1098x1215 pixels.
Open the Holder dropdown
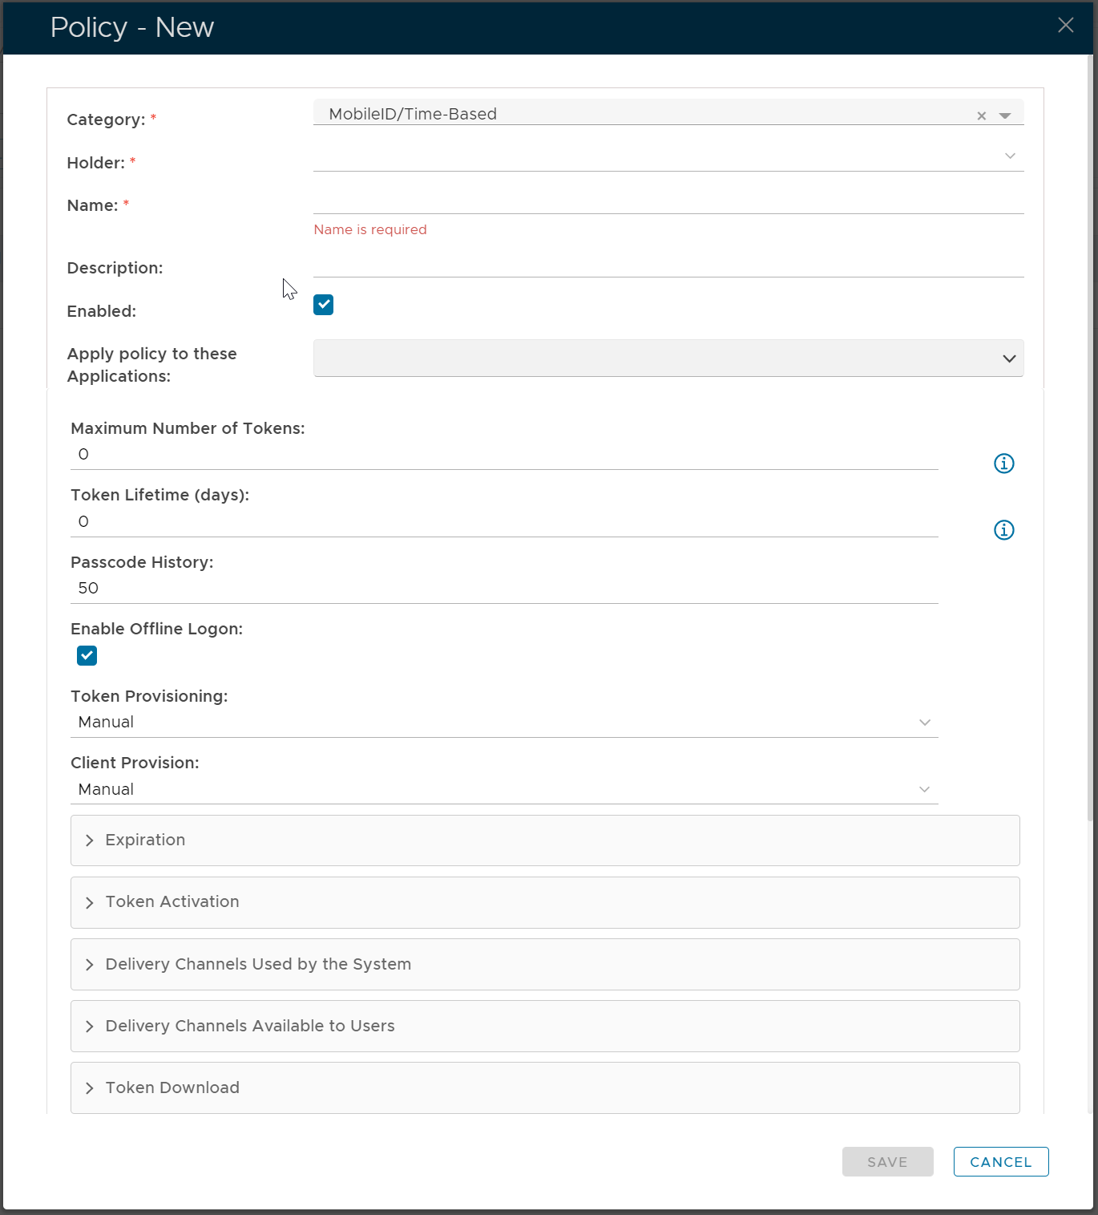tap(668, 156)
